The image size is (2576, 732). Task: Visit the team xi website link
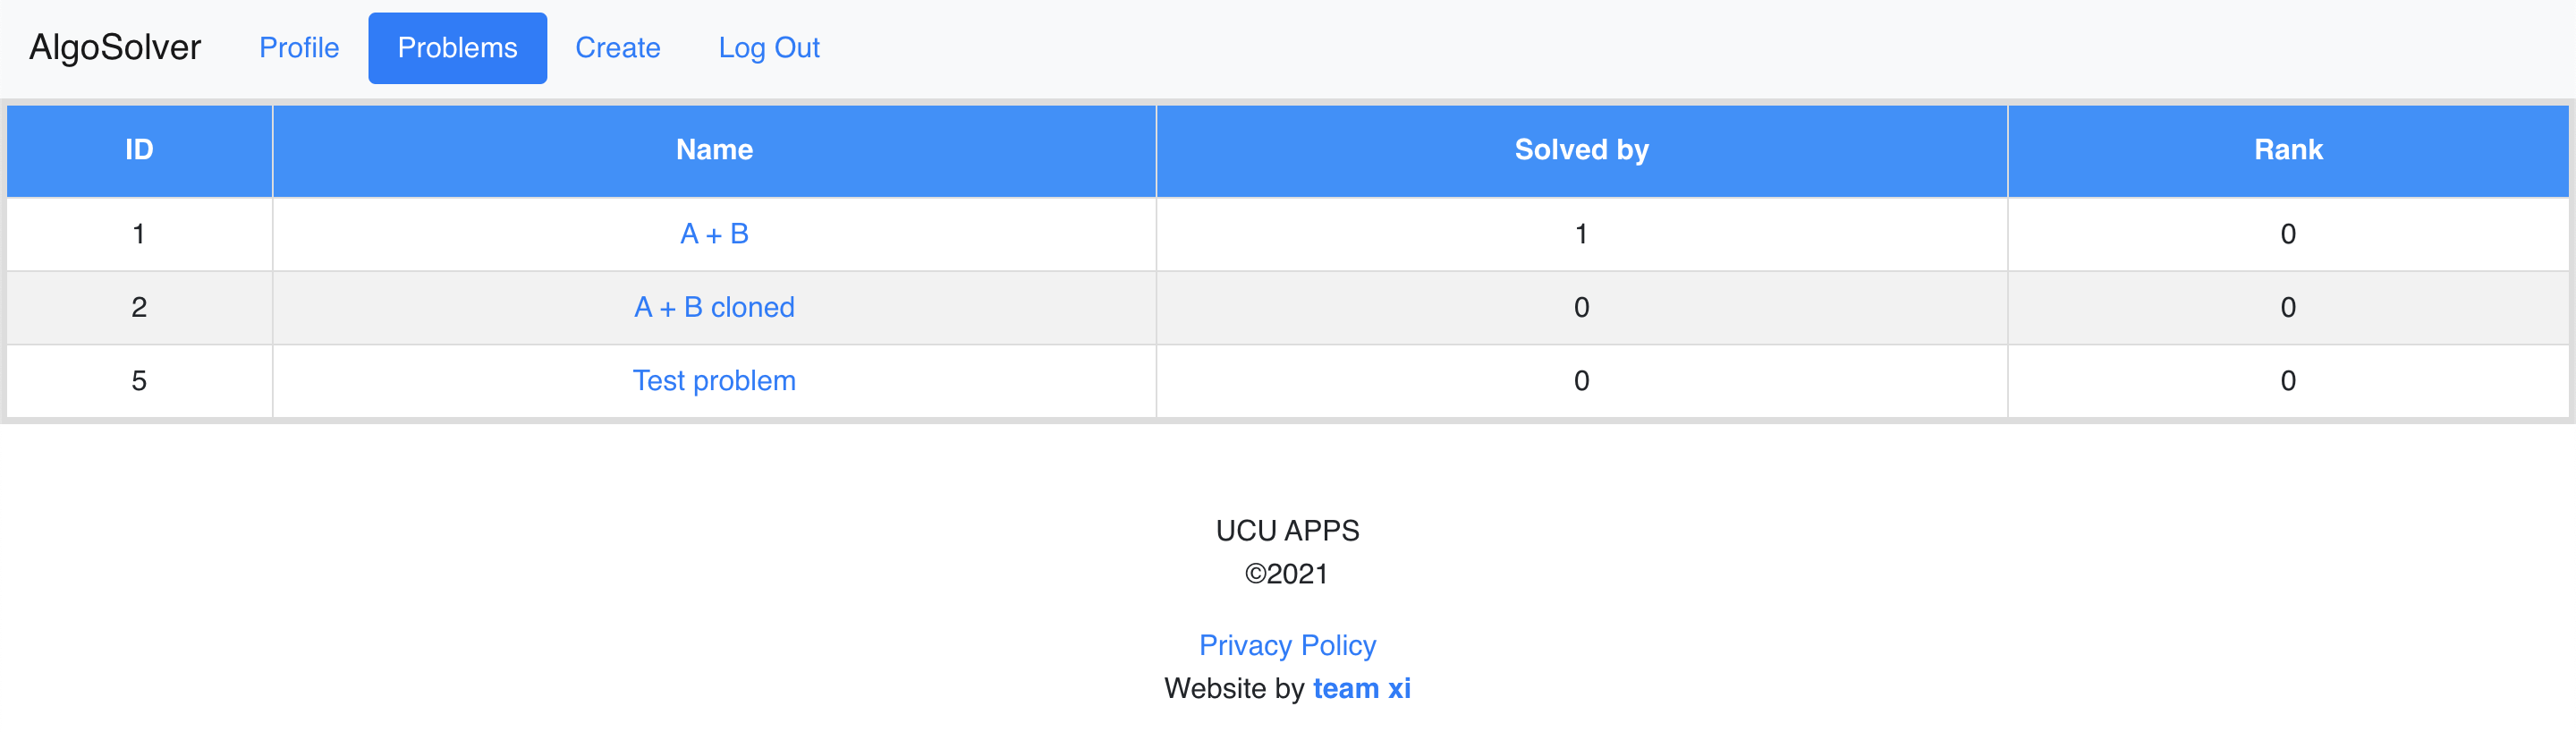pyautogui.click(x=1361, y=689)
